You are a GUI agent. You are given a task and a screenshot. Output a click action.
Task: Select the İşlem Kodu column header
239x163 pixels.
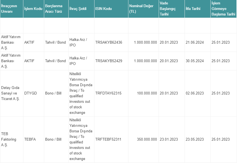pyautogui.click(x=33, y=9)
